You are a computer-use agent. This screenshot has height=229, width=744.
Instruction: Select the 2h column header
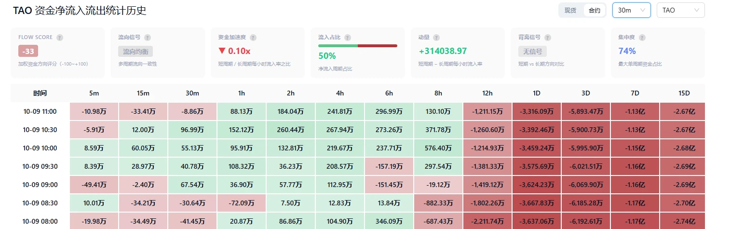[x=291, y=93]
